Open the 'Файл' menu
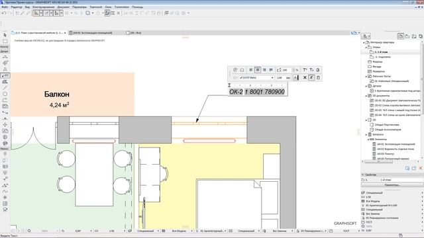This screenshot has width=424, height=238. pyautogui.click(x=5, y=7)
